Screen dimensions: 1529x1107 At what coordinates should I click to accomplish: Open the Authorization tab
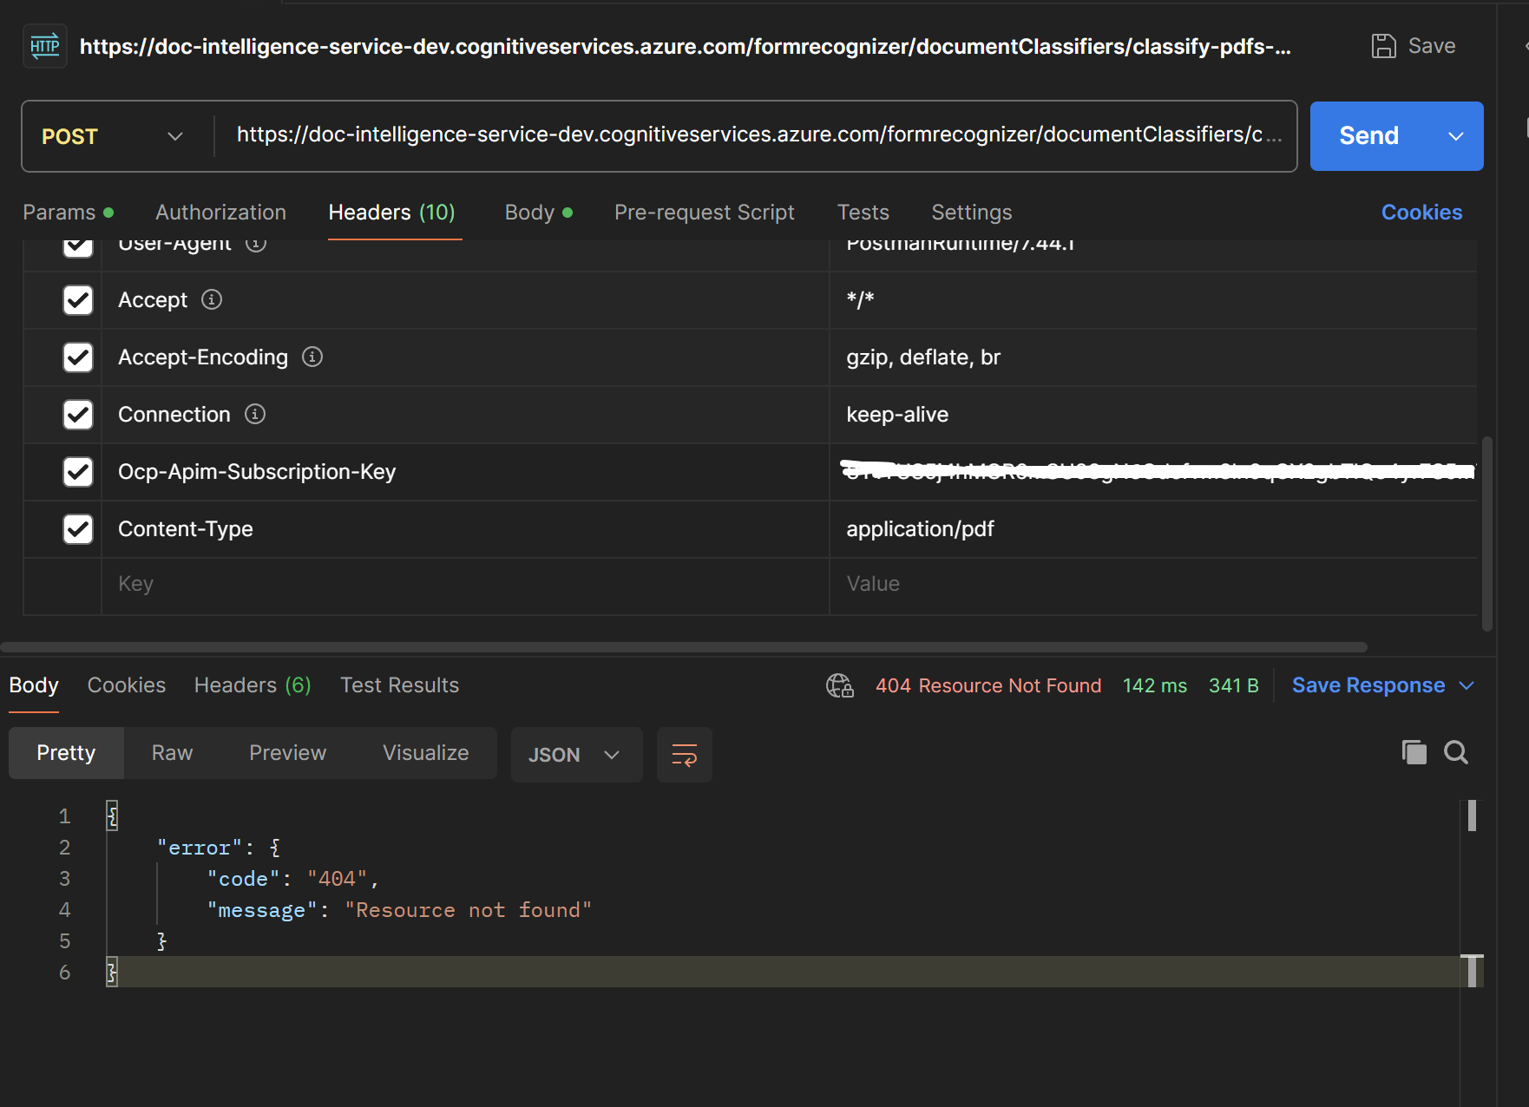coord(220,213)
